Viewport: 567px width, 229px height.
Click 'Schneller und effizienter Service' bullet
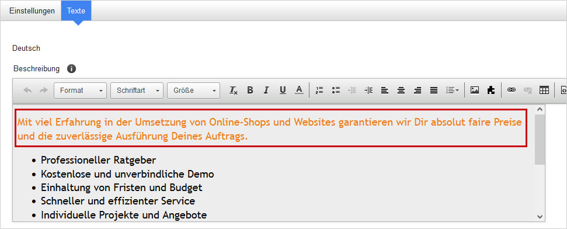(x=118, y=201)
